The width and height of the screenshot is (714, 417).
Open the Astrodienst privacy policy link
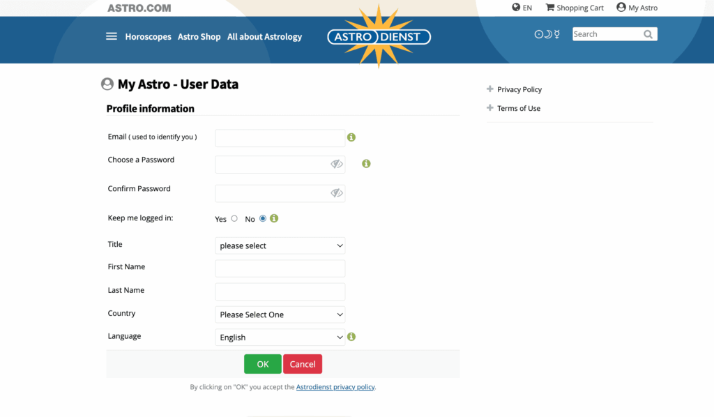pyautogui.click(x=335, y=387)
